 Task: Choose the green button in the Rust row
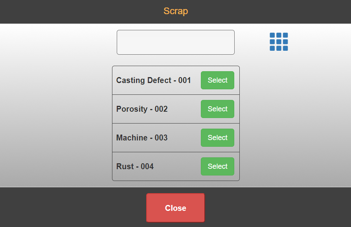[217, 166]
